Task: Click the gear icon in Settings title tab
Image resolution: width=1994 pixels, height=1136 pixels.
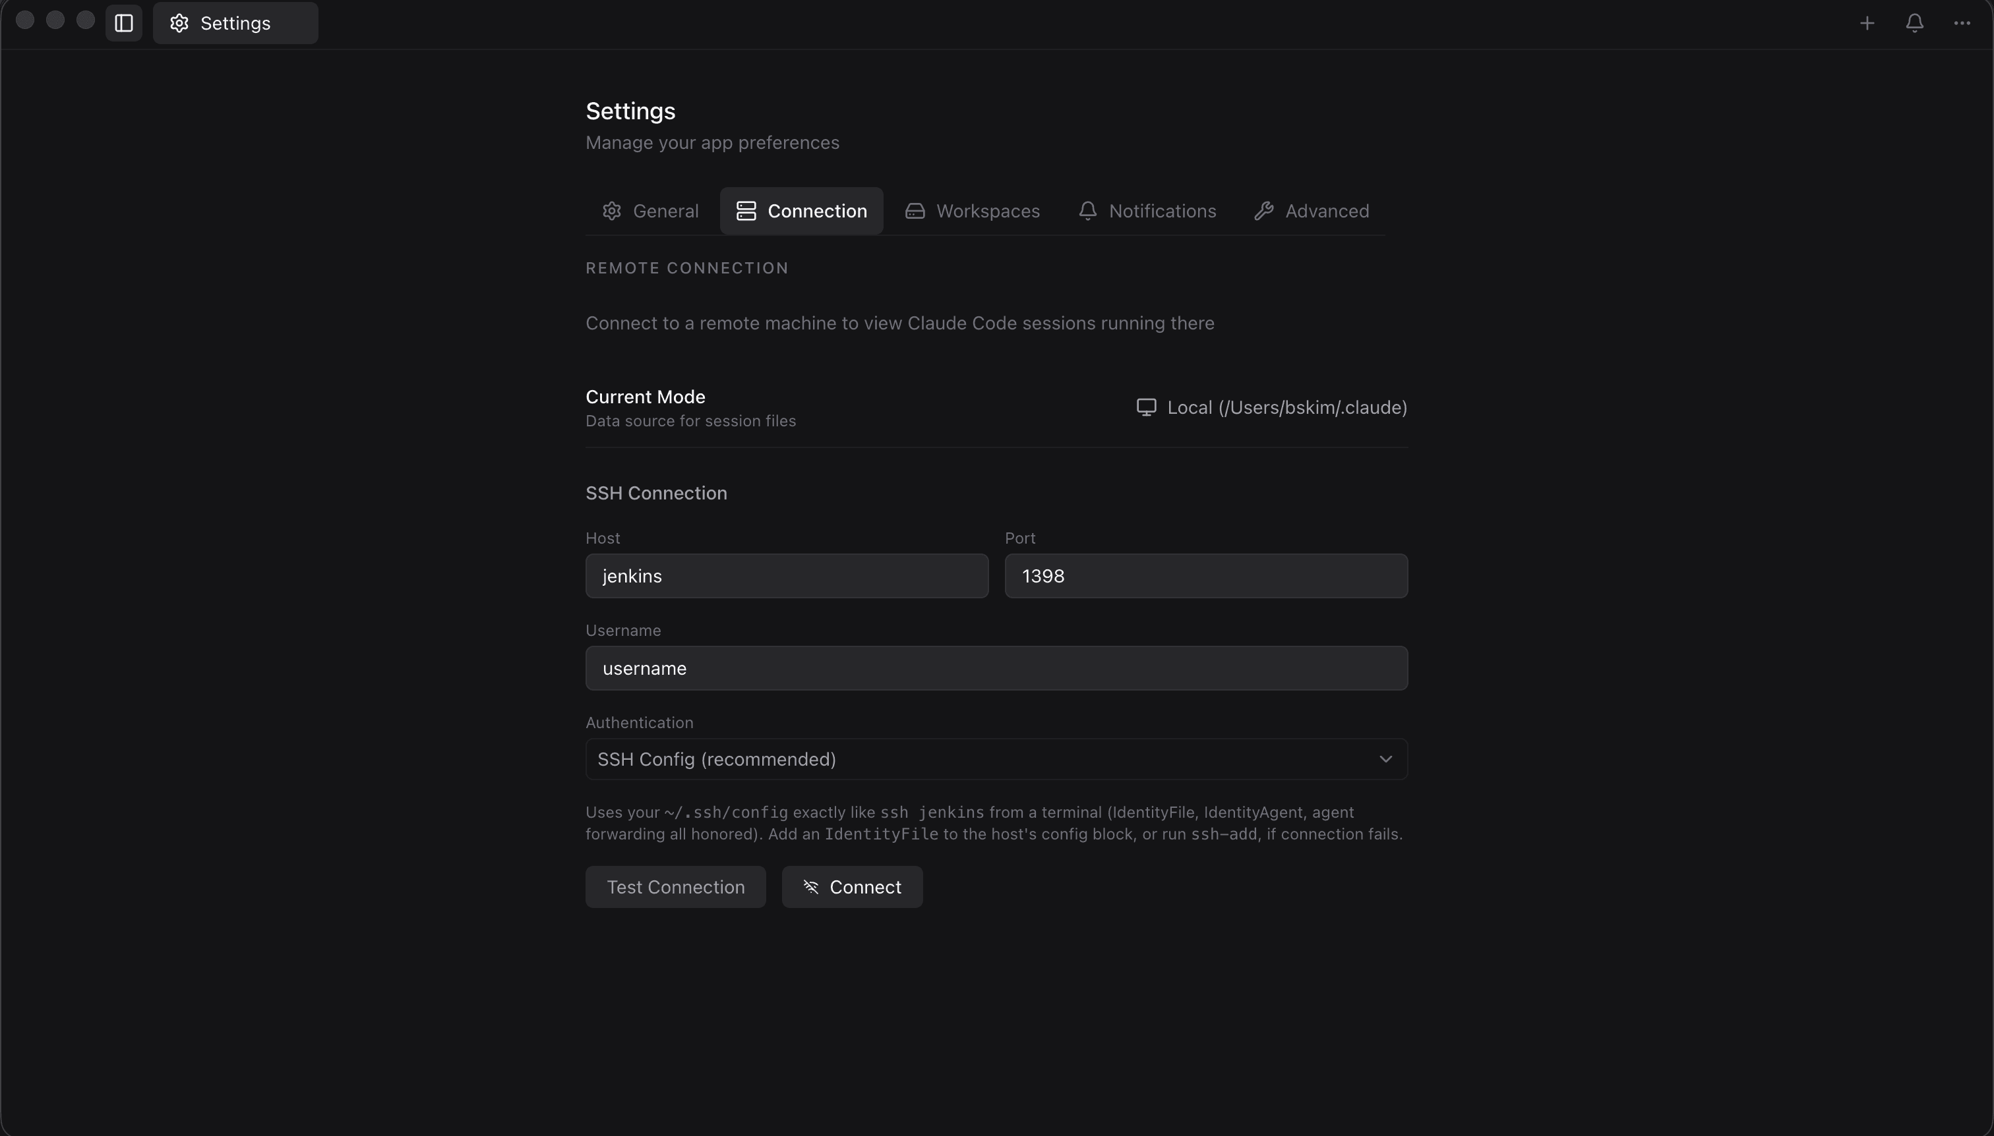Action: 179,22
